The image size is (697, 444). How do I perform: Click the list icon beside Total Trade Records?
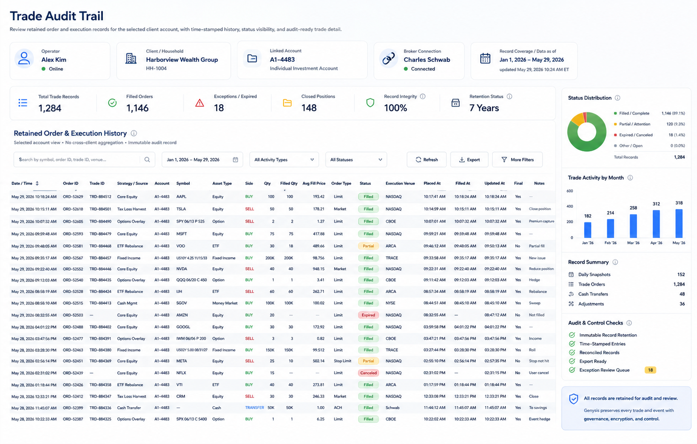[23, 102]
